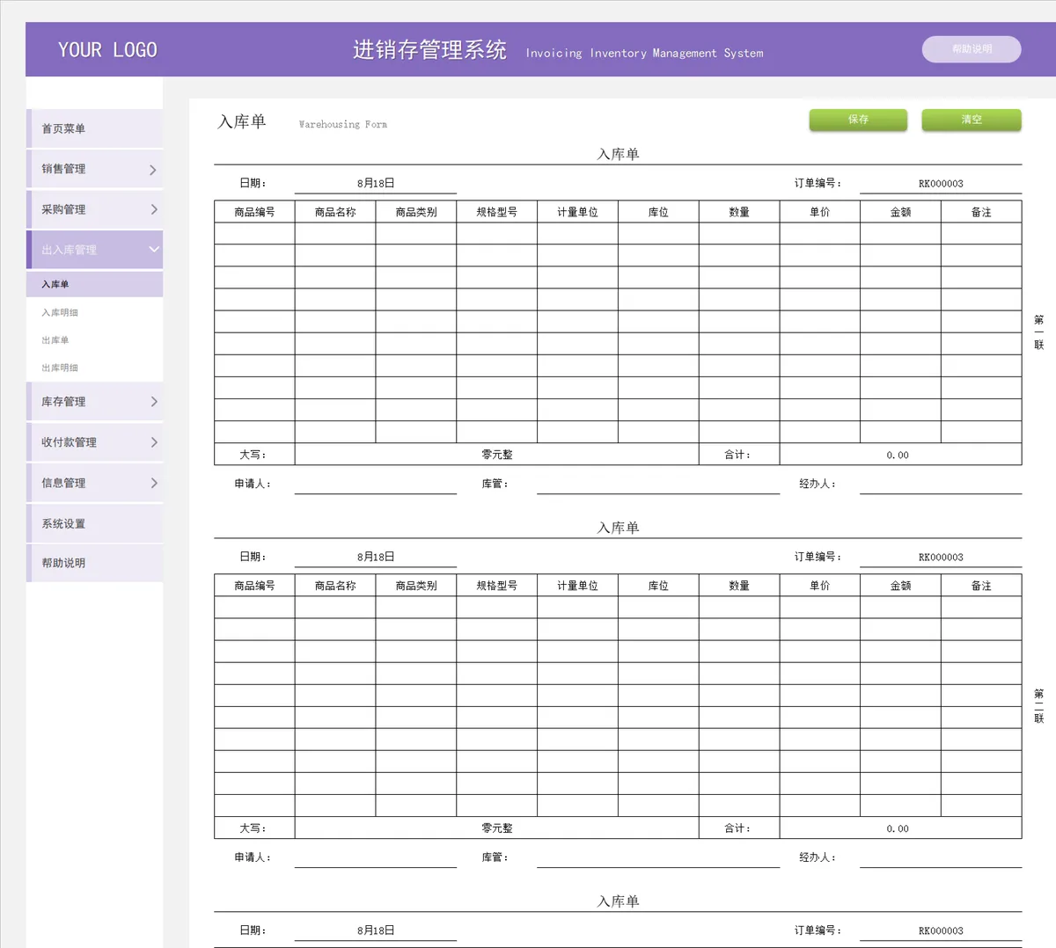Viewport: 1056px width, 948px height.
Task: Click the RK000003 order number in first form
Action: [x=941, y=183]
